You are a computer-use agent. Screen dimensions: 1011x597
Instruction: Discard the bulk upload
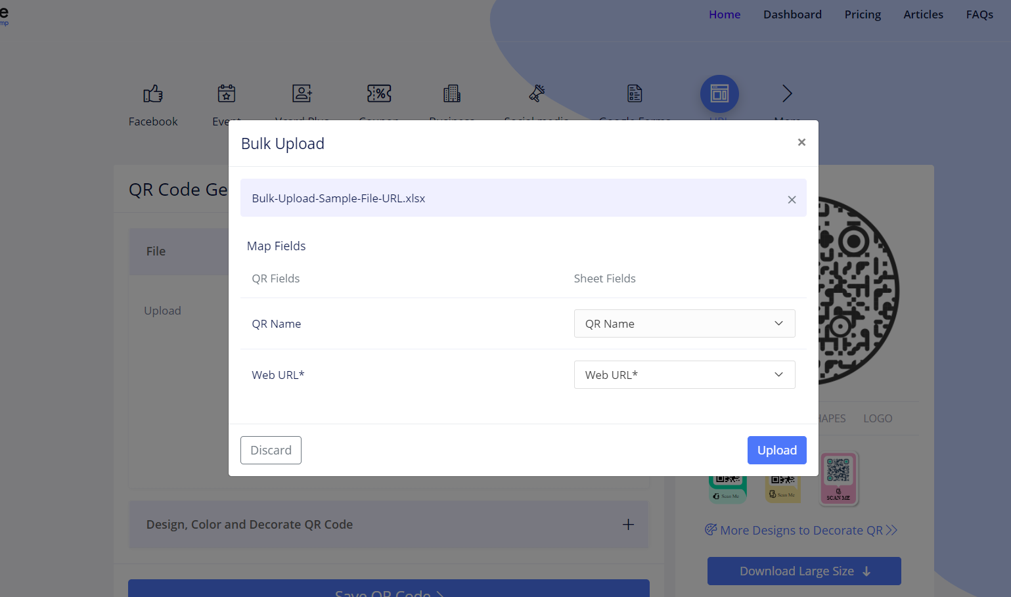click(x=271, y=450)
